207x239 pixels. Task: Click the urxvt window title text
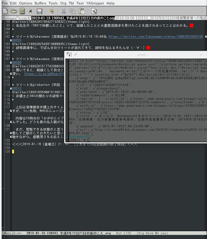pos(141,55)
